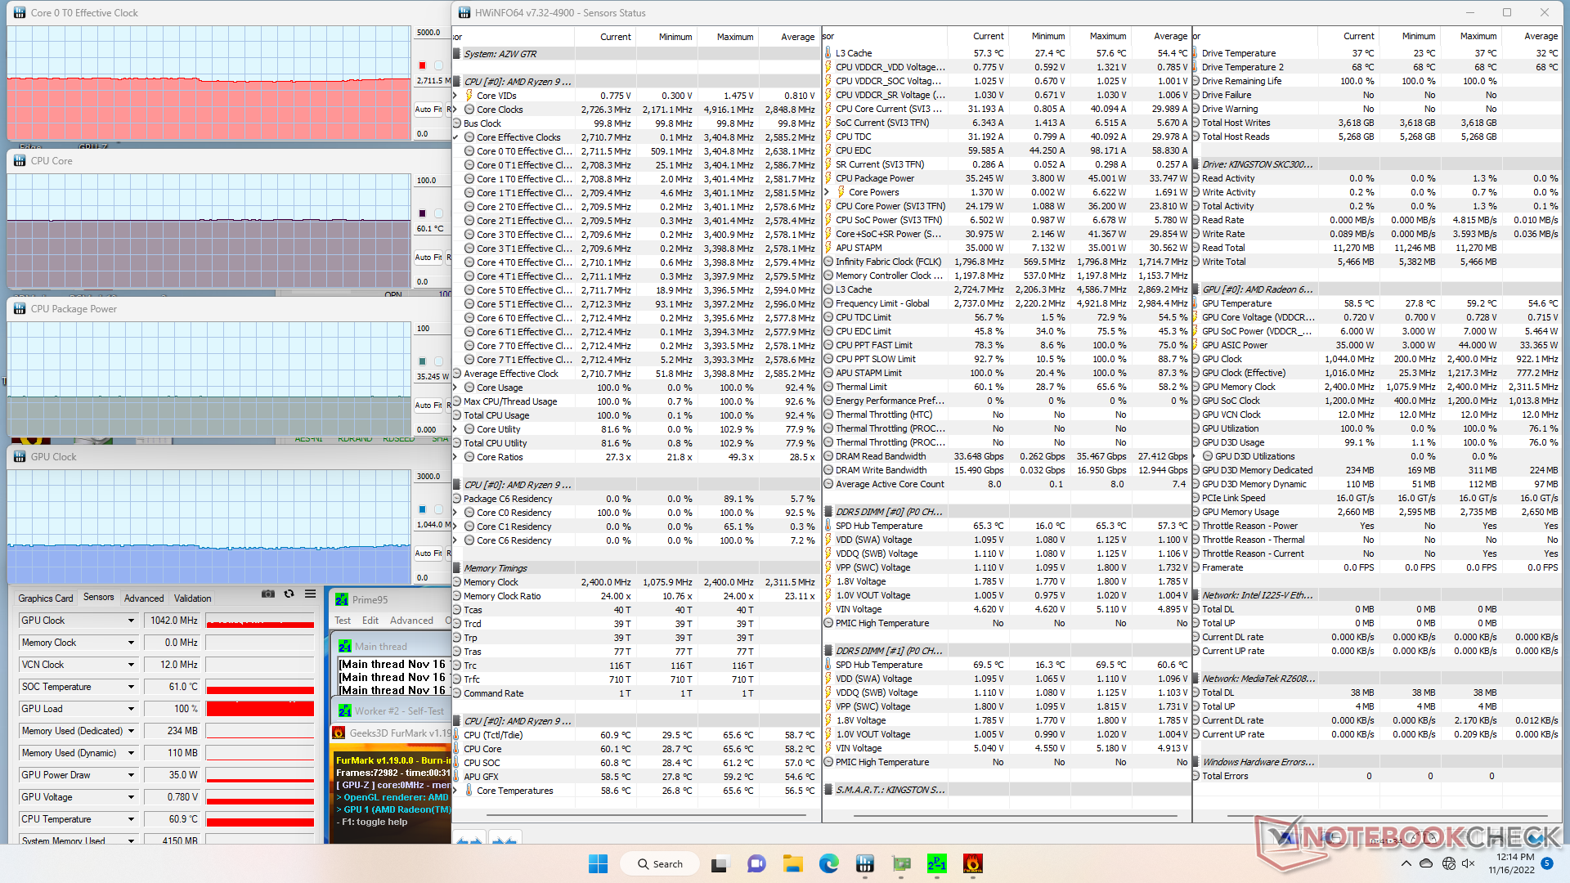
Task: Open the GPU Clock sensor dropdown in GPU-Z
Action: (x=131, y=621)
